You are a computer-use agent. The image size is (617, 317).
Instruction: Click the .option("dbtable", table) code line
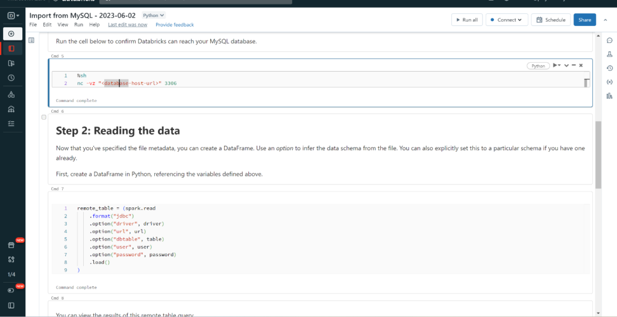127,239
